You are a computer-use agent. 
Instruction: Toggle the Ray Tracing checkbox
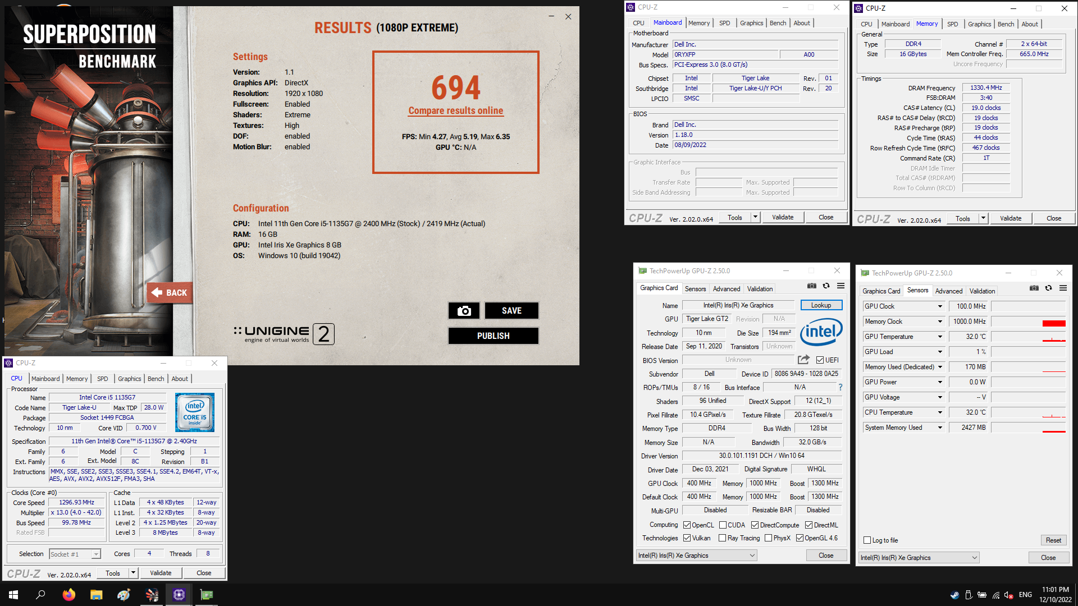pyautogui.click(x=723, y=538)
